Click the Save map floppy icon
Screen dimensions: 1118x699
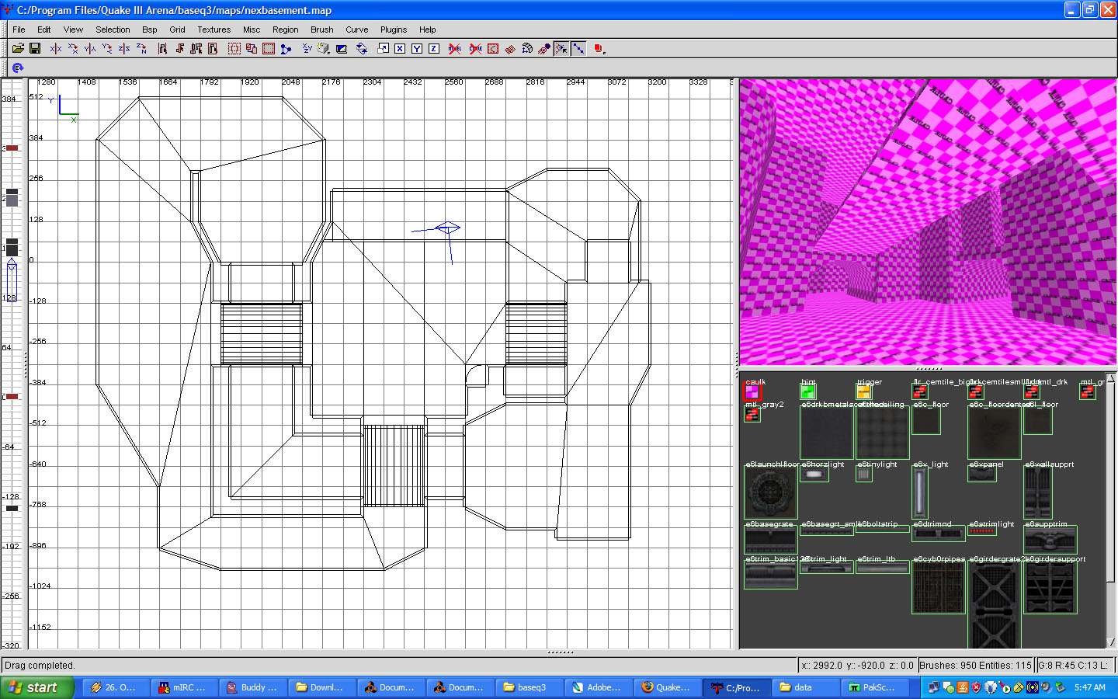point(35,48)
